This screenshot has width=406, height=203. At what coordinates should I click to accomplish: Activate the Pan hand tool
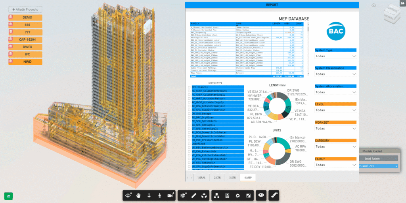click(138, 195)
